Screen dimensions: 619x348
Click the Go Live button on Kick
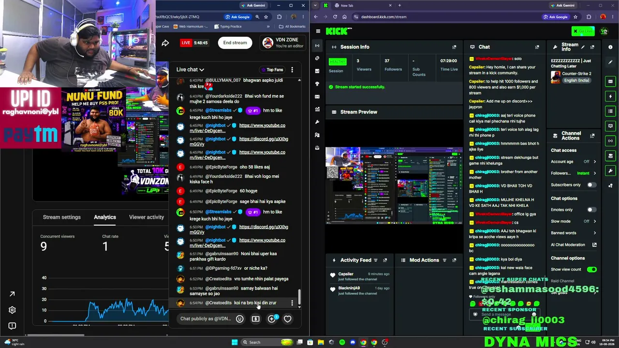[x=583, y=31]
